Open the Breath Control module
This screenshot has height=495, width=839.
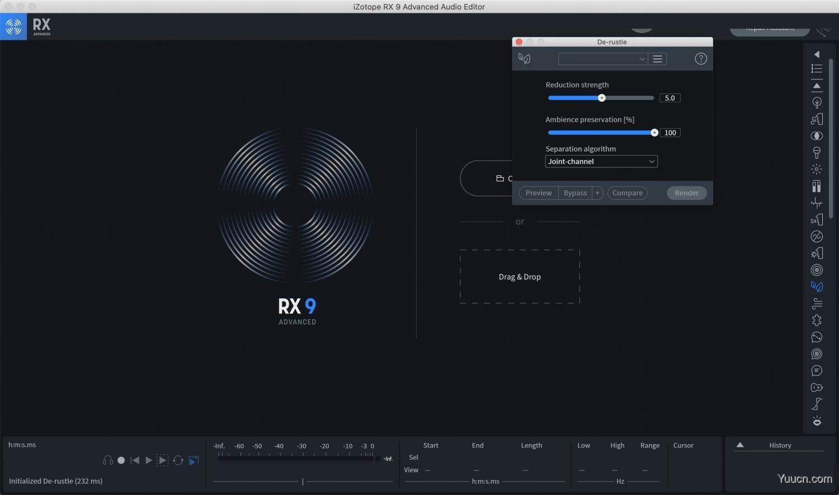pos(817,119)
